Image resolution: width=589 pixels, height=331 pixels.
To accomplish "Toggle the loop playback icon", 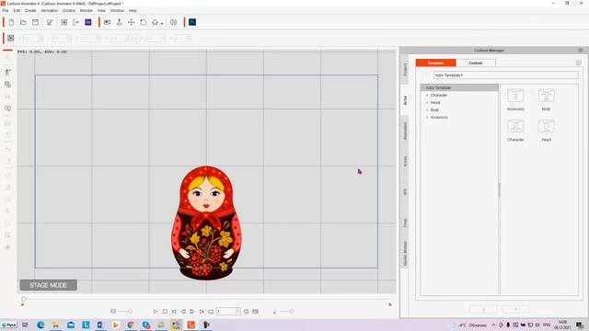I will click(x=211, y=312).
